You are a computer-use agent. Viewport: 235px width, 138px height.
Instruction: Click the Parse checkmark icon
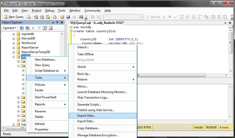click(176, 17)
